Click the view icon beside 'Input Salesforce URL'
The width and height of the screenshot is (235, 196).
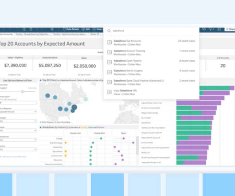(x=110, y=92)
